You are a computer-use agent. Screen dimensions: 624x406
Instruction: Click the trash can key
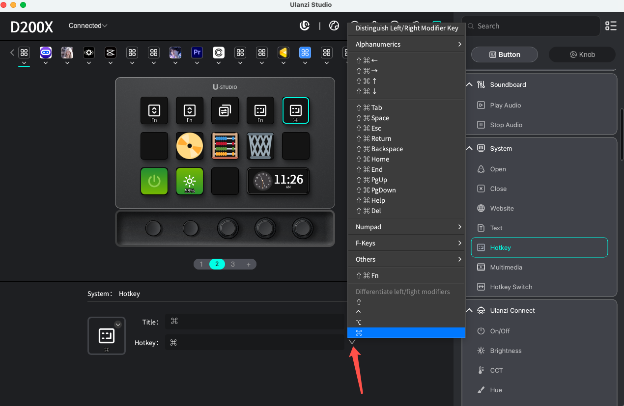point(260,146)
